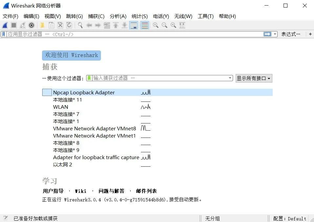
Task: Select the 以太网 2 interface
Action: 157,164
